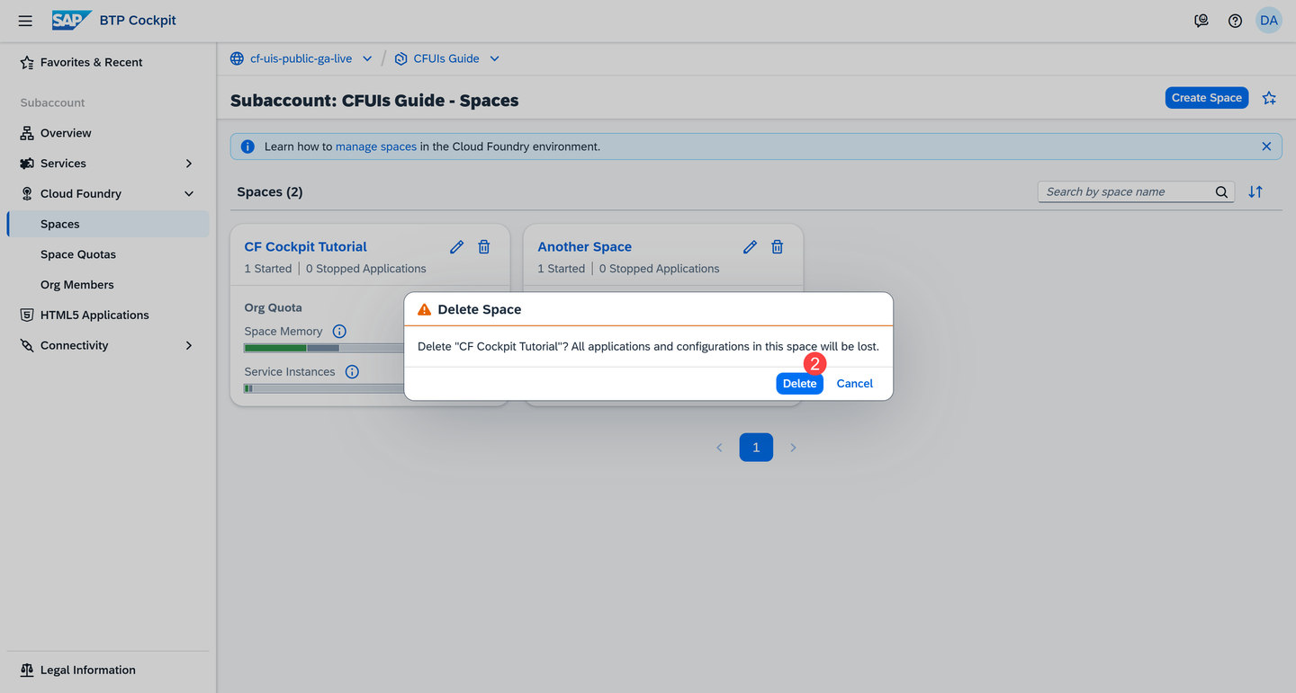Click the Space Memory progress bar
Viewport: 1296px width, 693px height.
pyautogui.click(x=324, y=349)
